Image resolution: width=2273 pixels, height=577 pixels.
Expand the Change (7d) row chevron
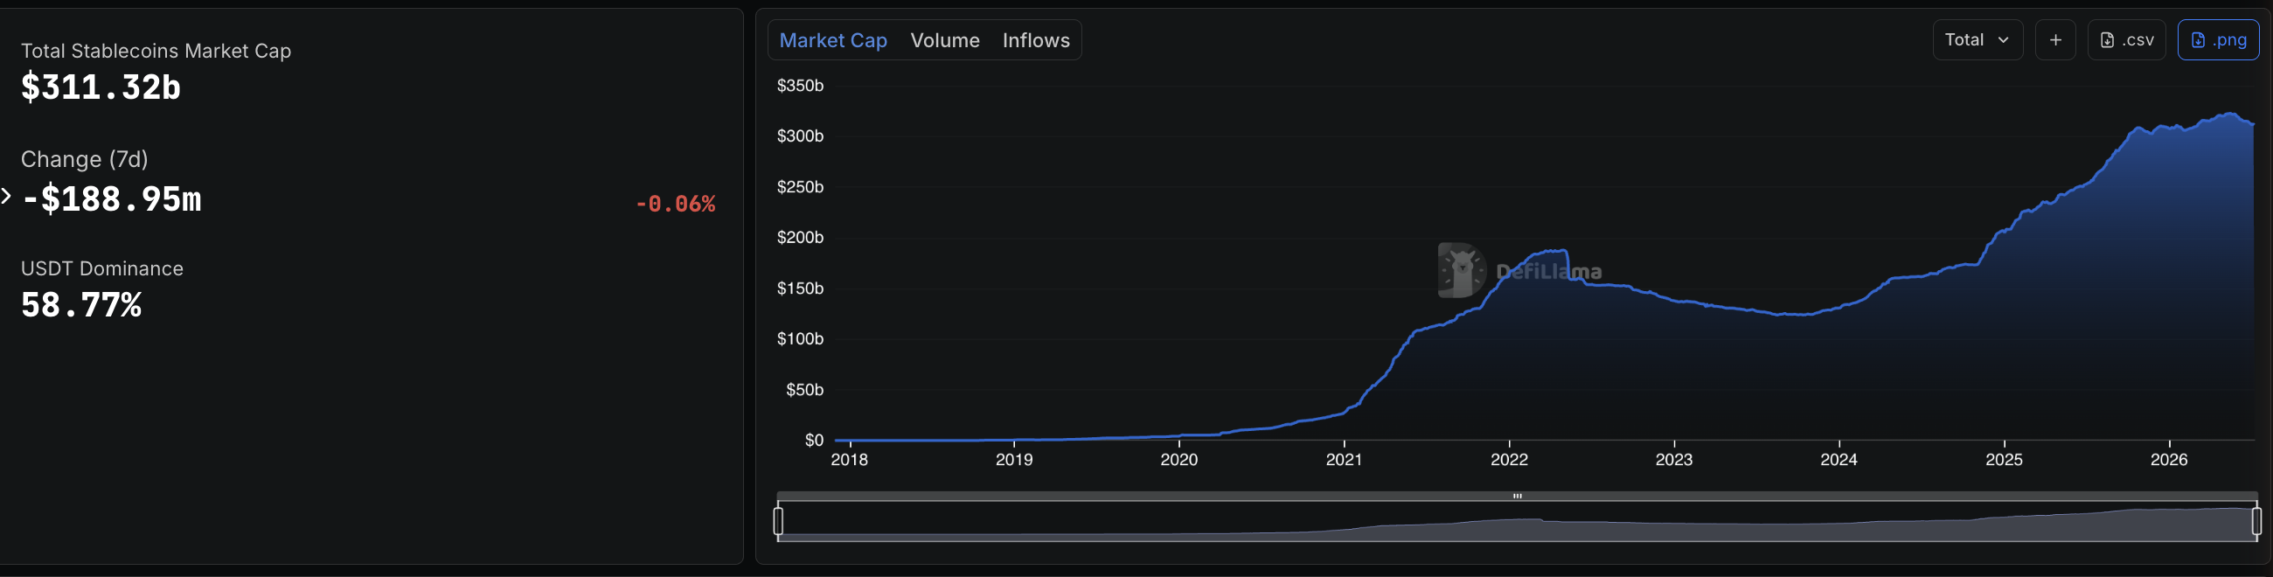coord(6,196)
